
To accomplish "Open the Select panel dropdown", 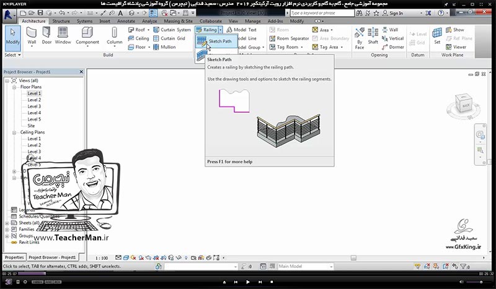I will (x=12, y=55).
